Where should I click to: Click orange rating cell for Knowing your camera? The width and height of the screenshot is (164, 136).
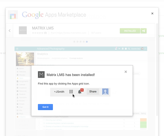point(143,120)
